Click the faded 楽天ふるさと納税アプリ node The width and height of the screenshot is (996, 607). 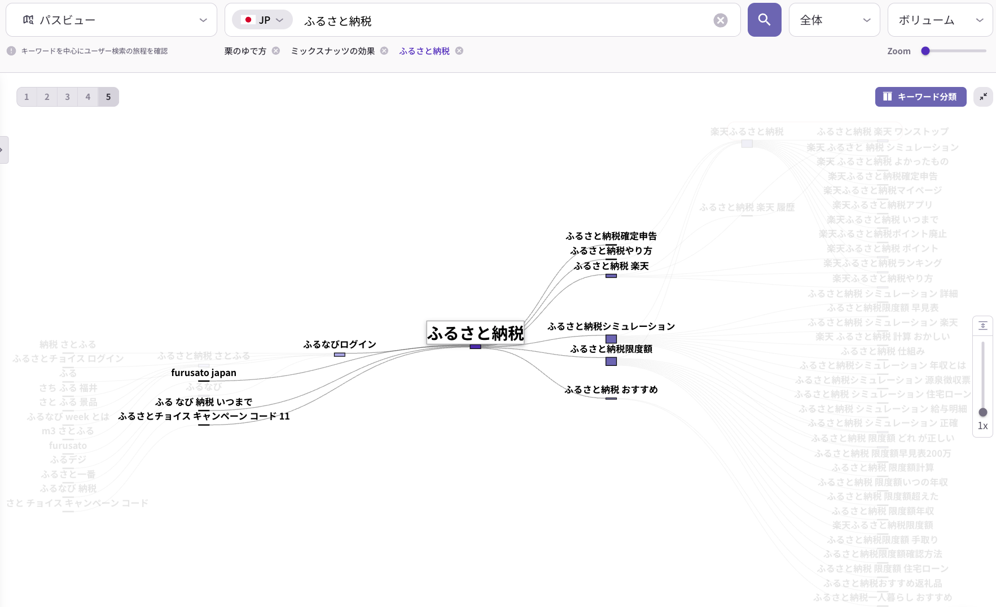click(x=883, y=205)
